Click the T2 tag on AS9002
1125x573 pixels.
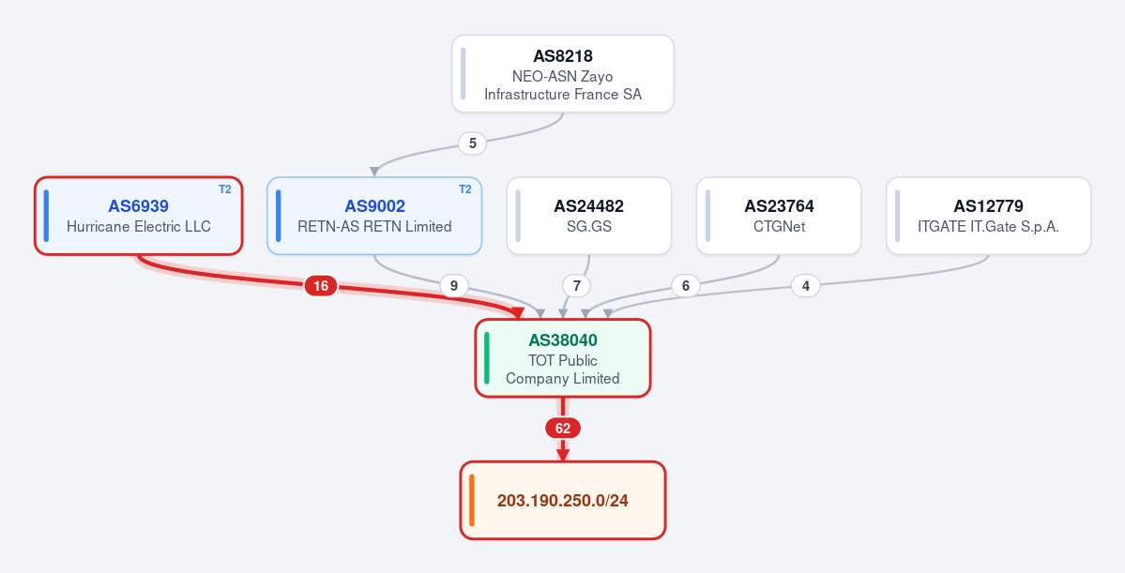point(465,189)
